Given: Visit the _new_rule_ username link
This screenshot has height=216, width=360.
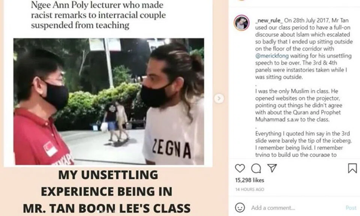Looking at the screenshot, I should point(269,20).
